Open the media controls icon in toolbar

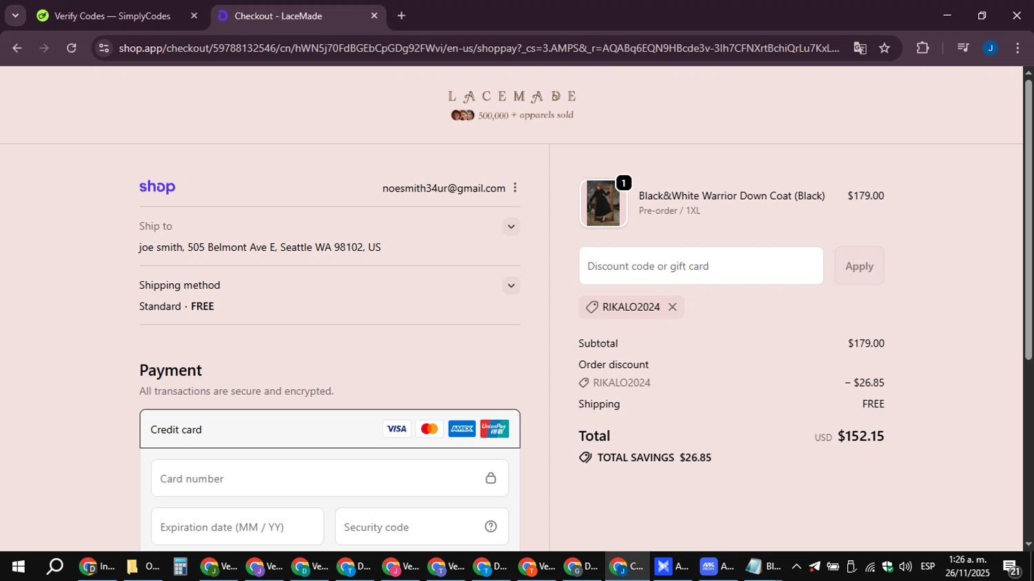coord(963,48)
